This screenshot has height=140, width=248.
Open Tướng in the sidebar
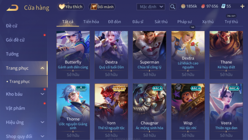12,54
